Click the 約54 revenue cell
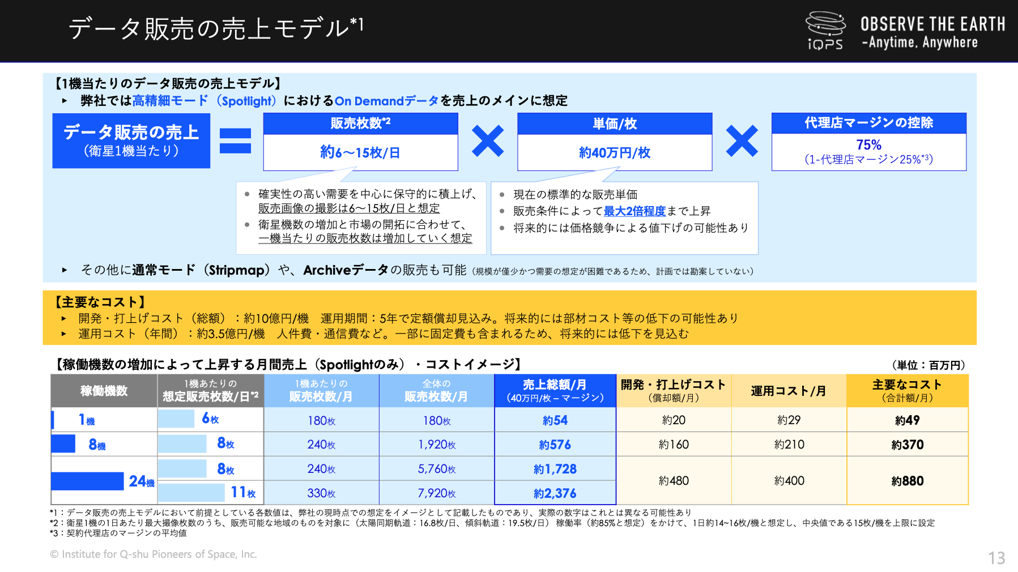The width and height of the screenshot is (1018, 572). (x=555, y=420)
